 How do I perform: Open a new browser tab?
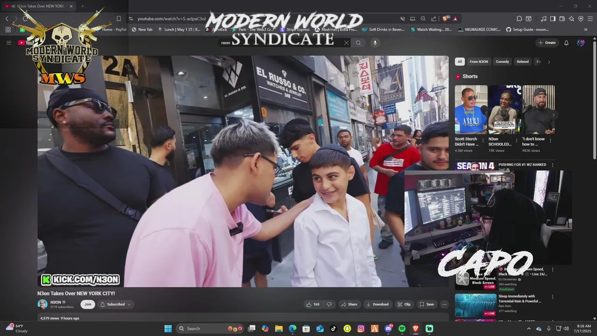pos(83,6)
